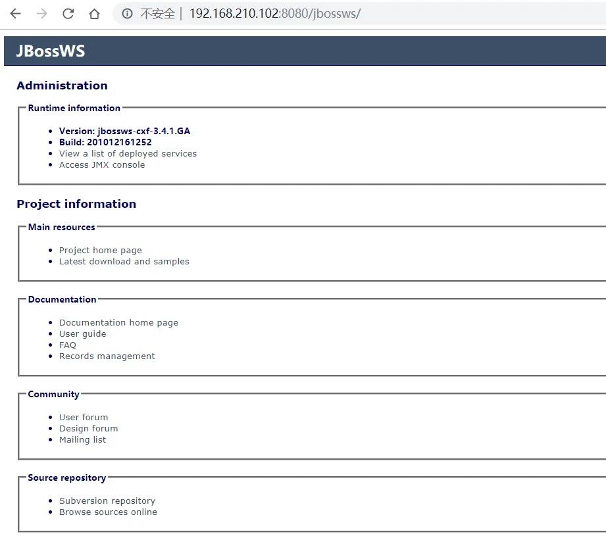Visit the Project home page link

[100, 250]
